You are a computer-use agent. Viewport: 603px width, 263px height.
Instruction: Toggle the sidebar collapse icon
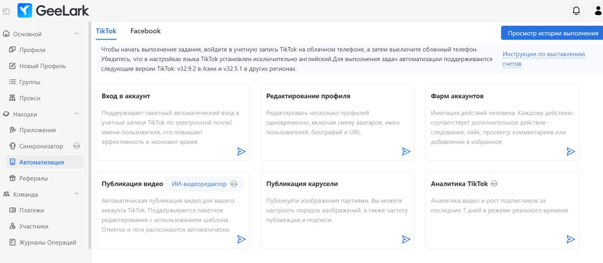(6, 11)
